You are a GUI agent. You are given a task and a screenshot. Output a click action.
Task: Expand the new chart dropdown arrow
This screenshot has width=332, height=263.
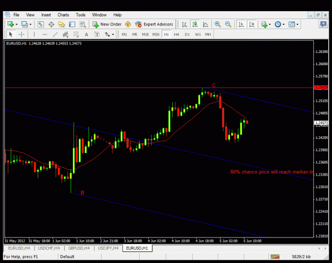16,24
